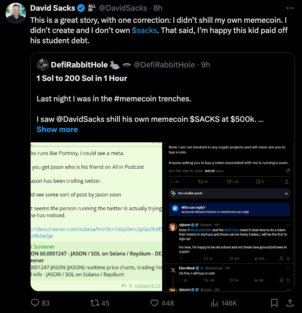Viewport: 302px width, 313px height.
Task: Open the three-dot more options menu
Action: click(290, 8)
